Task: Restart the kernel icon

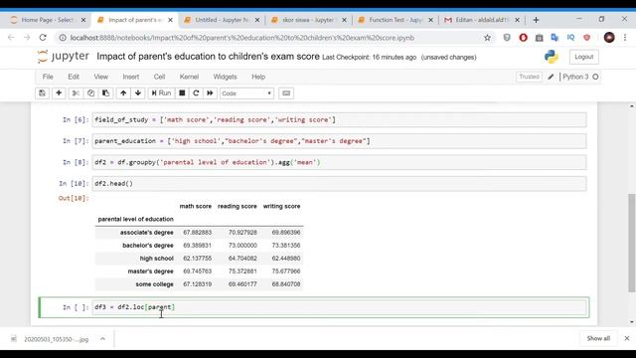Action: (x=196, y=93)
